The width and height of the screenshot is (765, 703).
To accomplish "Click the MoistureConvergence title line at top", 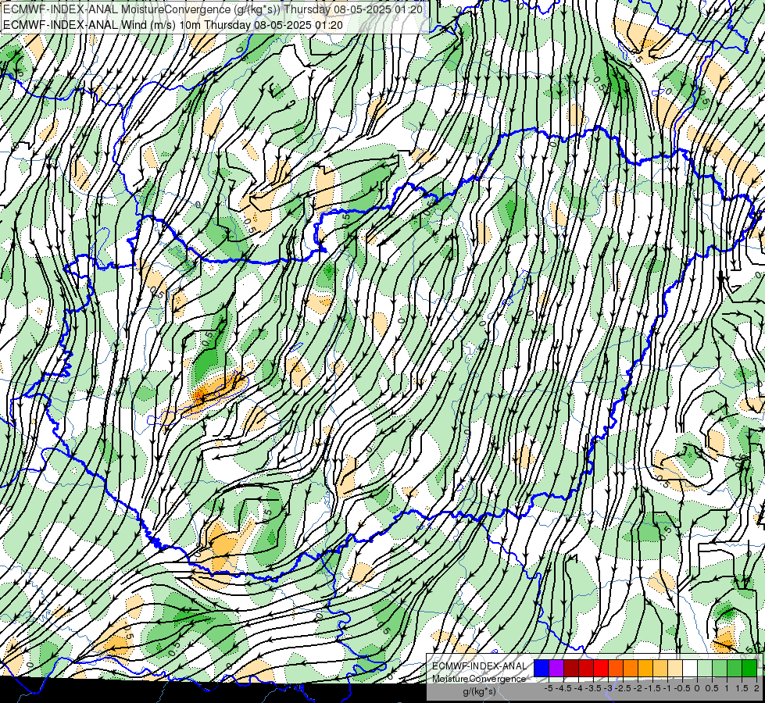I will pyautogui.click(x=213, y=9).
